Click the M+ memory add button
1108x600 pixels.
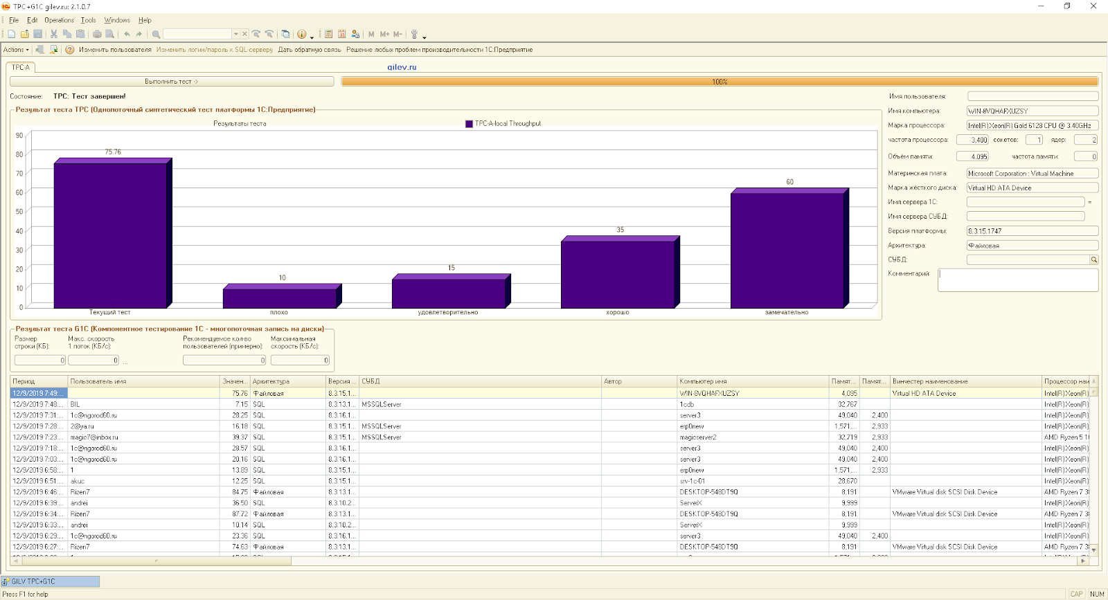384,34
